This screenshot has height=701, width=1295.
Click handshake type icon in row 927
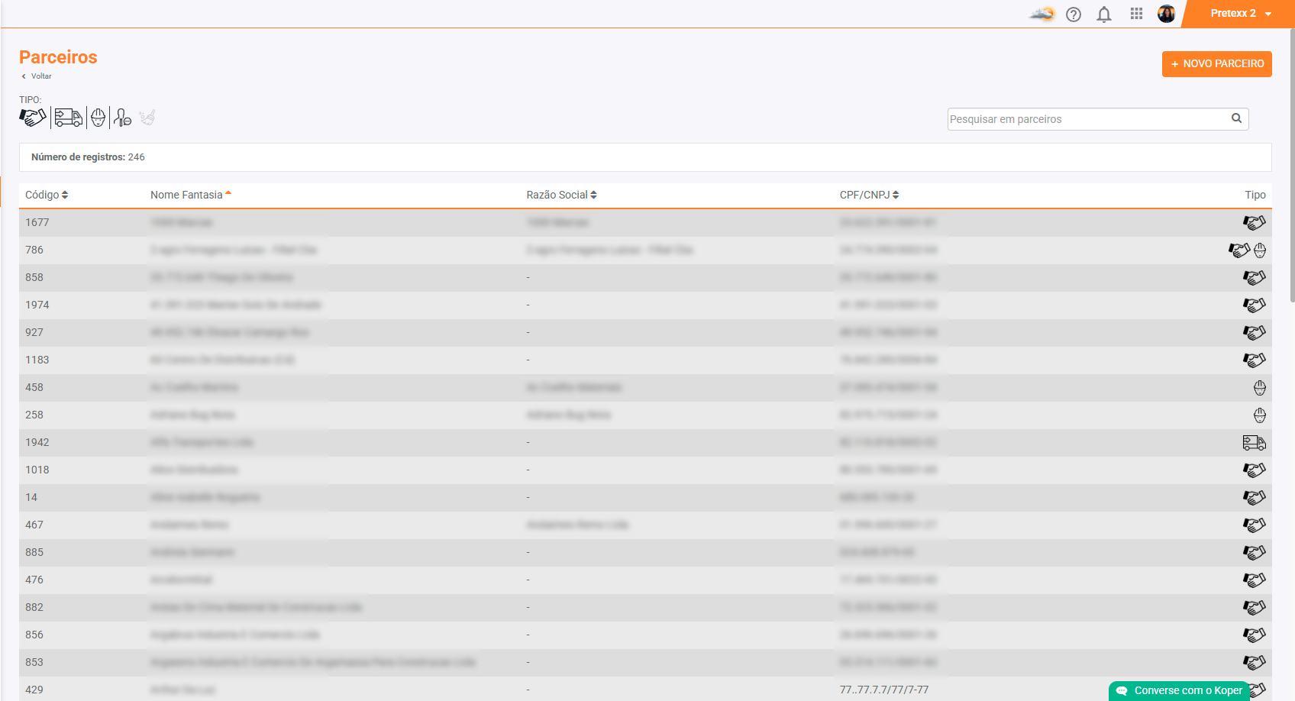[x=1254, y=332]
